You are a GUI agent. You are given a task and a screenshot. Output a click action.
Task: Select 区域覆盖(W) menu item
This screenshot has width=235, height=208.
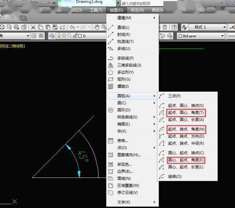[x=133, y=186]
